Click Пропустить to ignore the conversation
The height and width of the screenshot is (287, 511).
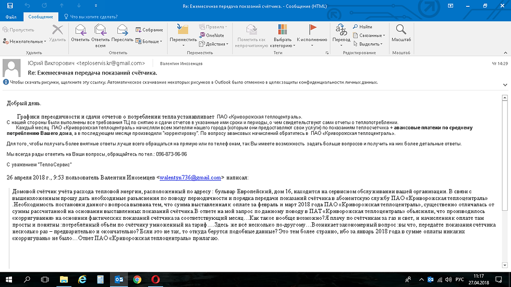pos(19,30)
